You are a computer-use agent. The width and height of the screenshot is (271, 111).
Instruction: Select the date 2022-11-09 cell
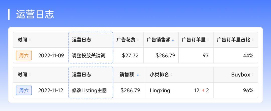point(50,56)
